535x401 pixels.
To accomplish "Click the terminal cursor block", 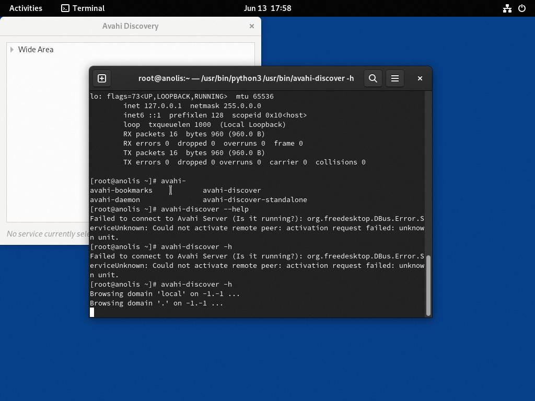I will coord(92,312).
